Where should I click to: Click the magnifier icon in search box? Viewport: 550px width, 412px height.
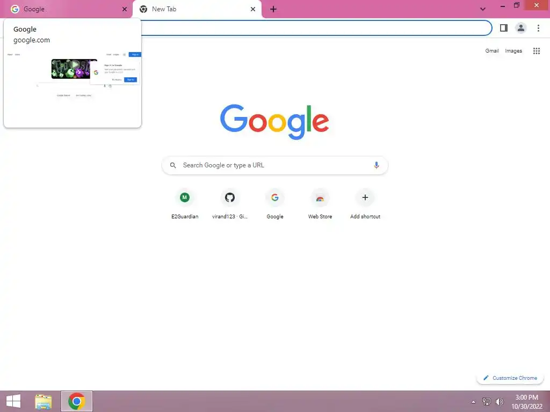173,165
